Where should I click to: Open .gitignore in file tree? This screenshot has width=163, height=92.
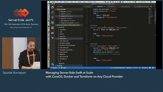[x=61, y=63]
